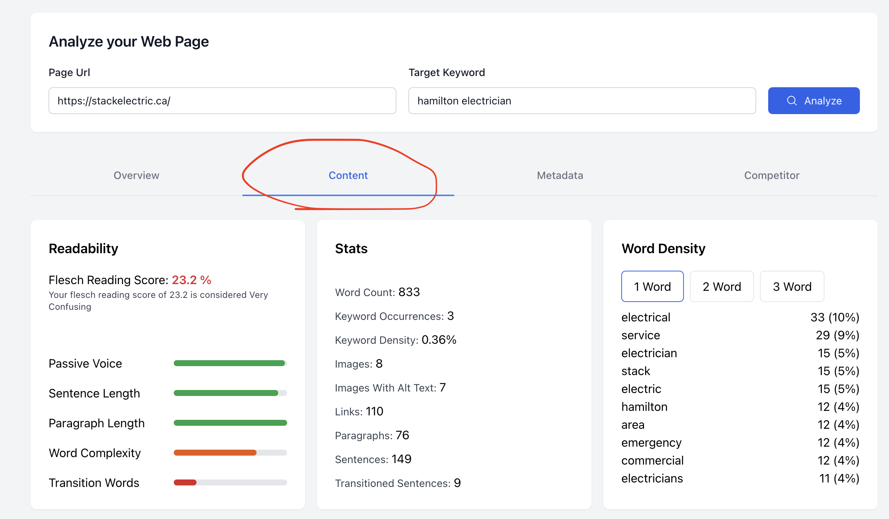Click the Transition Words red bar
Viewport: 889px width, 519px height.
coord(185,482)
